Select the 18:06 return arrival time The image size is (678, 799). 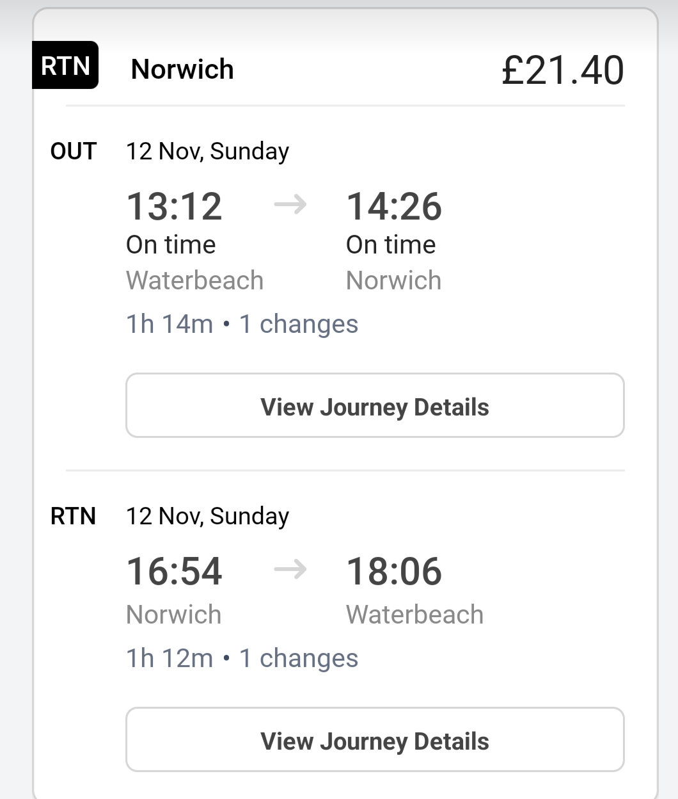394,571
